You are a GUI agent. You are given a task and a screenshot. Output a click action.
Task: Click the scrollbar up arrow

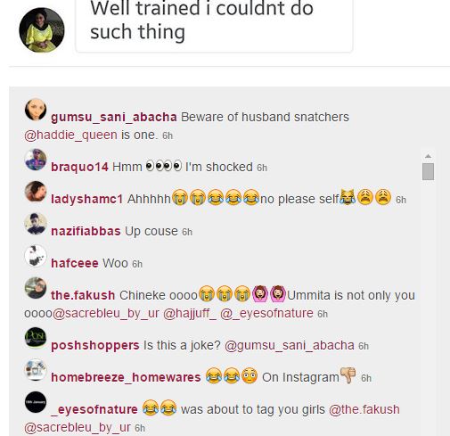click(428, 156)
